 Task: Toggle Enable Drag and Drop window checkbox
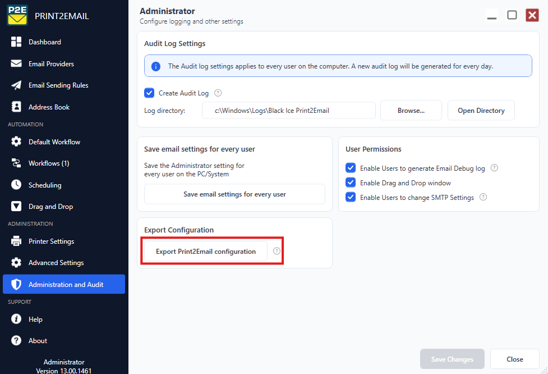click(x=351, y=183)
